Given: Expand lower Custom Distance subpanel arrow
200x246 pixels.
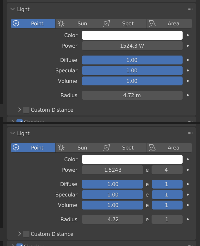Looking at the screenshot, I should [x=20, y=234].
